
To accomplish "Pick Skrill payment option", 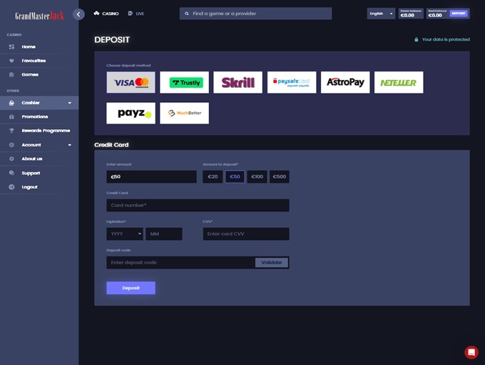I will (x=238, y=83).
